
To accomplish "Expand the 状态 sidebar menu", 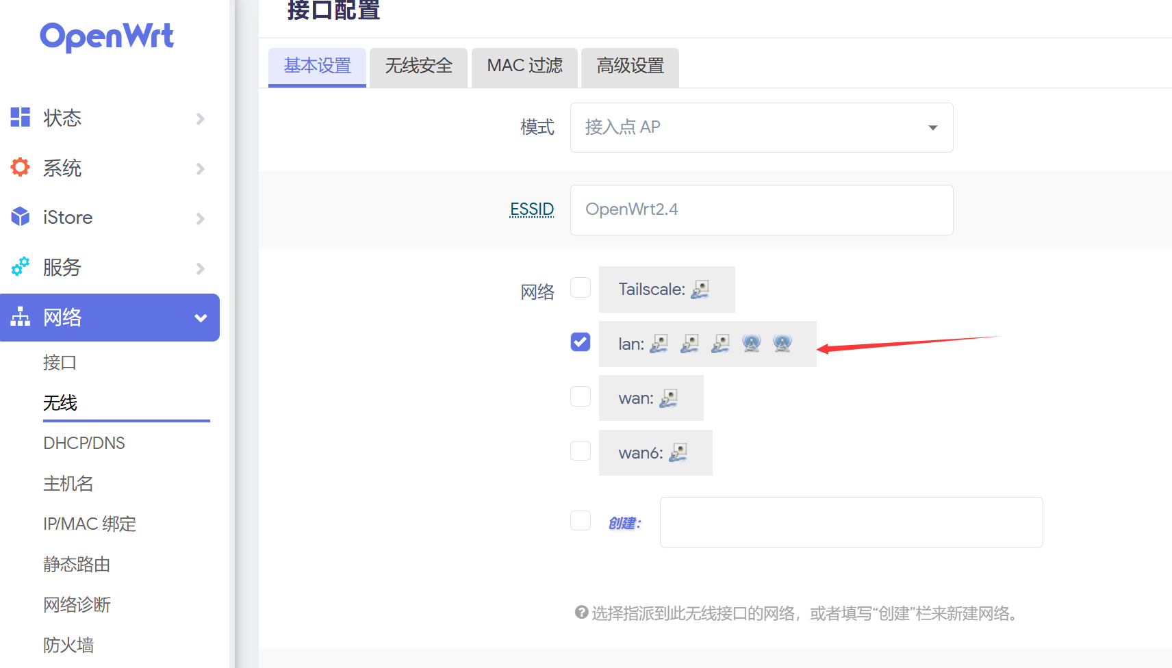I will (110, 118).
